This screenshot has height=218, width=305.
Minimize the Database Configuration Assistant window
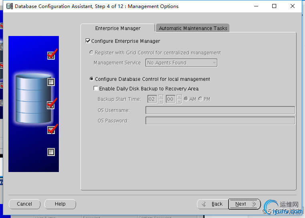pyautogui.click(x=256, y=6)
